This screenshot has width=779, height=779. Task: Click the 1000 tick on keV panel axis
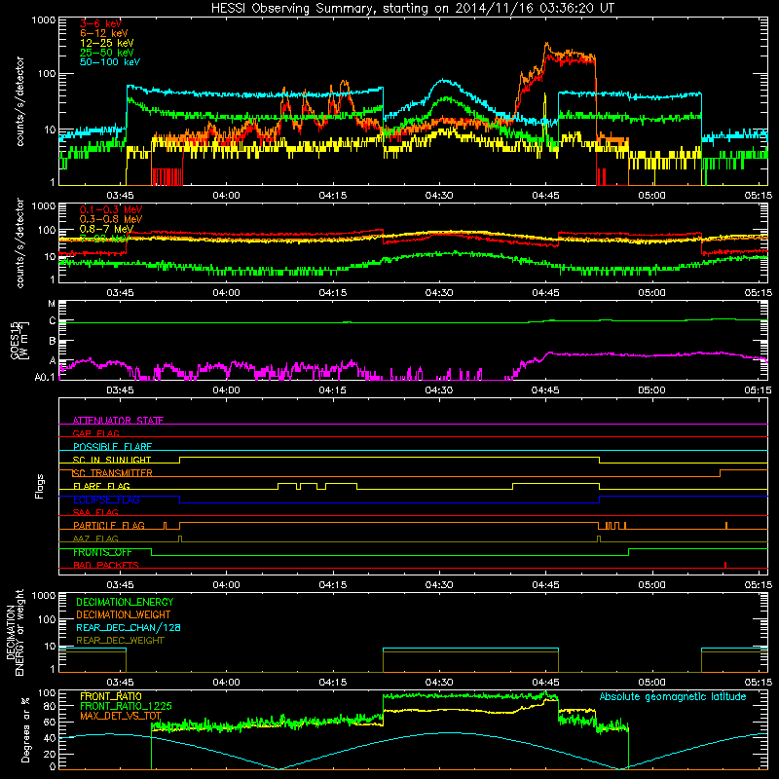(44, 20)
